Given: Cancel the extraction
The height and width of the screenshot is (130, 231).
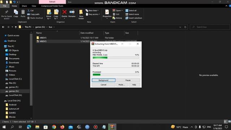Looking at the screenshot, I should click(x=104, y=85).
